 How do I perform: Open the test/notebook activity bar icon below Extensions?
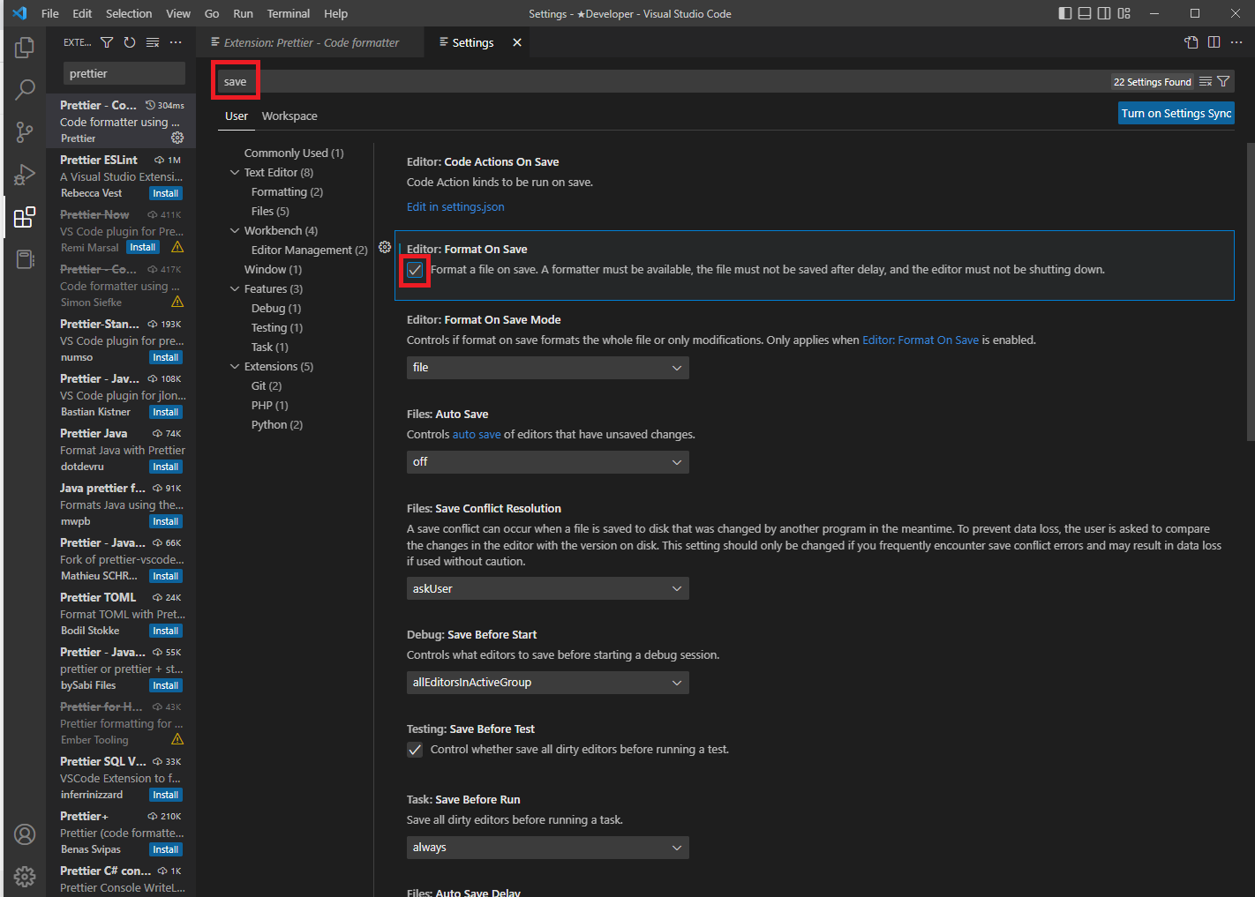[25, 259]
